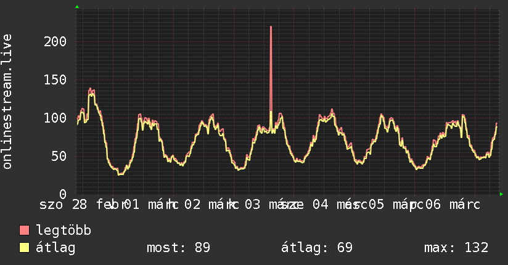This screenshot has height=265, width=508.
Task: Click the átlag: 69 statistic
Action: [x=316, y=248]
